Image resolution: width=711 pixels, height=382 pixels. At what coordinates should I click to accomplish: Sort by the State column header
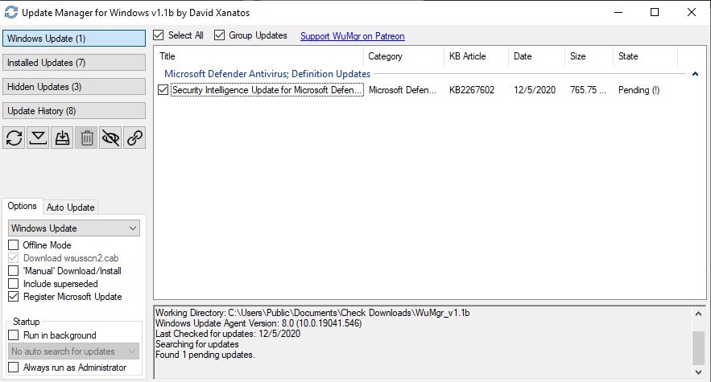pyautogui.click(x=645, y=56)
